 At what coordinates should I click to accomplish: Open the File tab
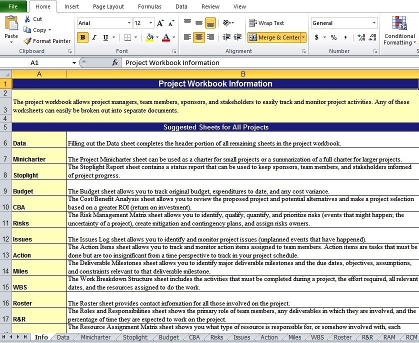coord(13,6)
